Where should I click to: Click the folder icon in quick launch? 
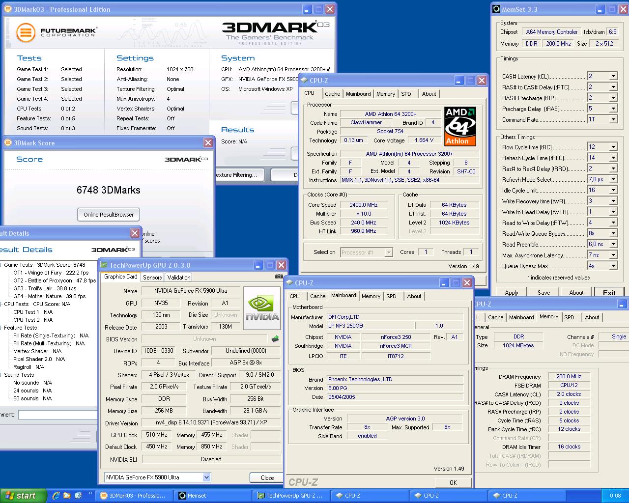[67, 496]
